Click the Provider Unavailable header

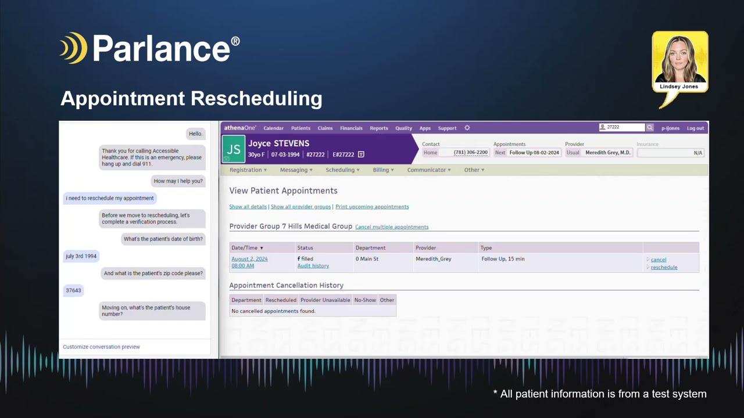tap(325, 300)
